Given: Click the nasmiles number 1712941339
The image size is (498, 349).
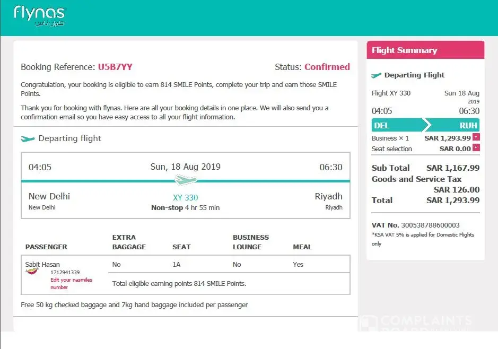Looking at the screenshot, I should (x=65, y=273).
